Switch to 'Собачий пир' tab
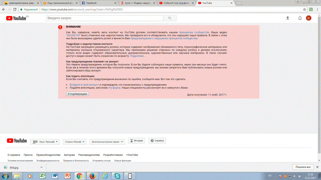Image resolution: width=321 pixels, height=180 pixels. tap(177, 3)
